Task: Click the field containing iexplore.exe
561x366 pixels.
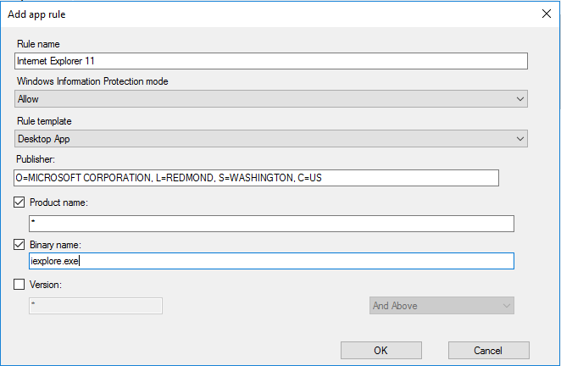Action: [x=271, y=261]
